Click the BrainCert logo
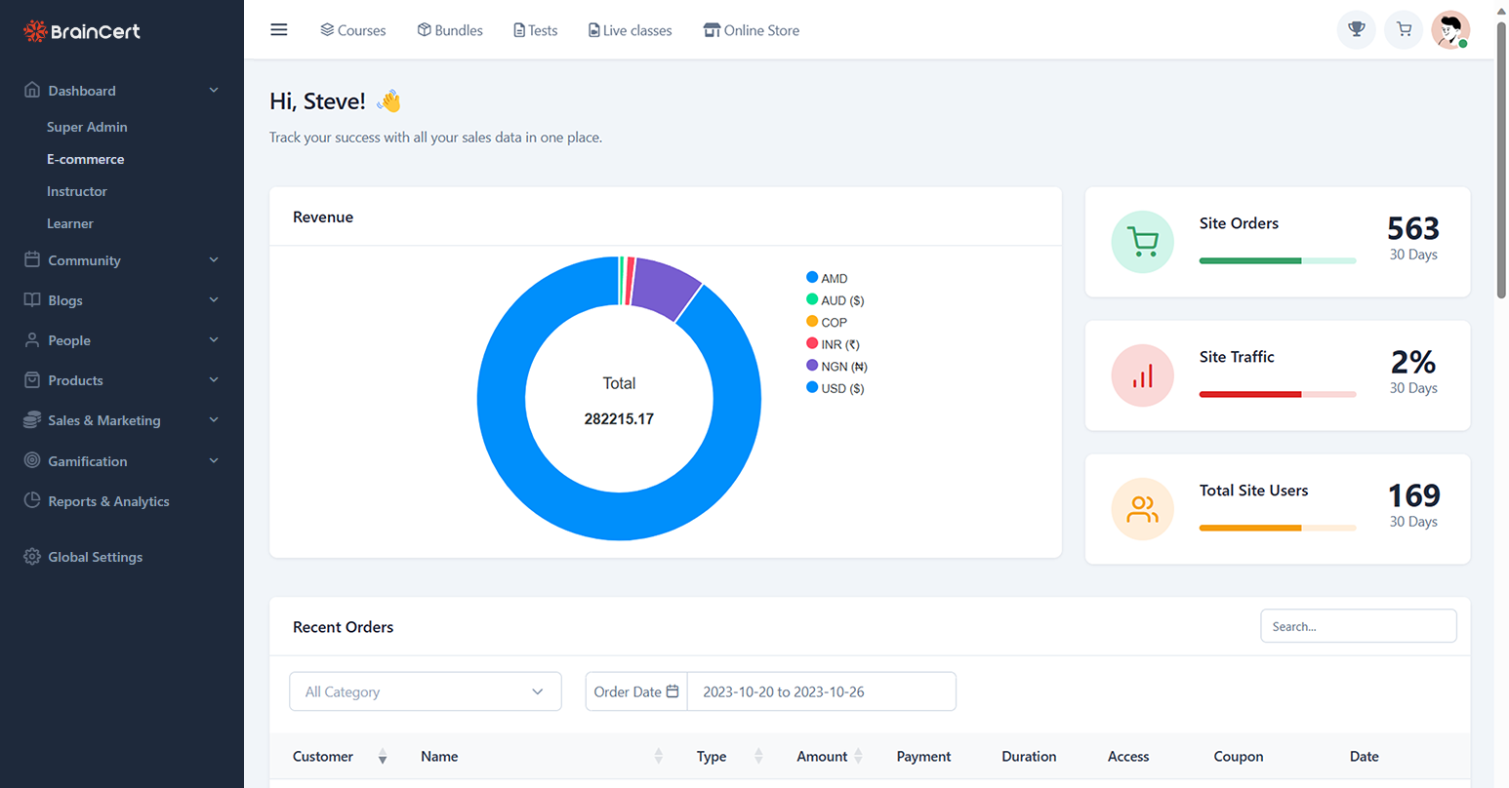Image resolution: width=1509 pixels, height=788 pixels. (81, 30)
